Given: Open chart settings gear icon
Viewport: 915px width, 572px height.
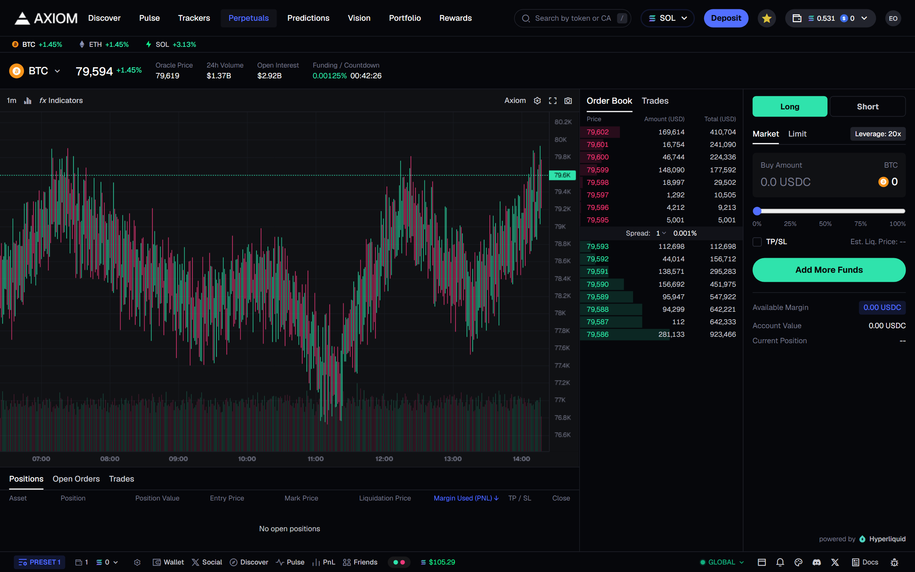Looking at the screenshot, I should coord(537,100).
